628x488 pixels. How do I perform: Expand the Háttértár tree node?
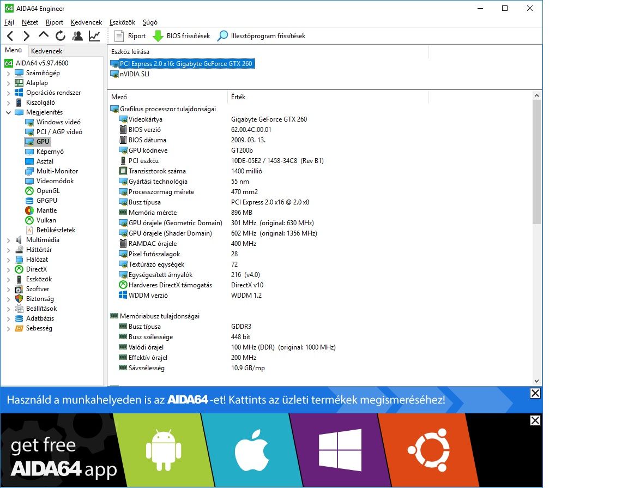pos(8,250)
